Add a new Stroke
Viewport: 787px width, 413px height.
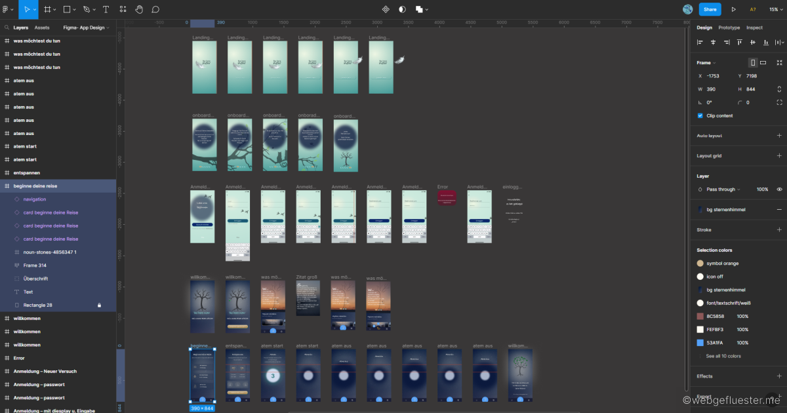click(x=779, y=230)
